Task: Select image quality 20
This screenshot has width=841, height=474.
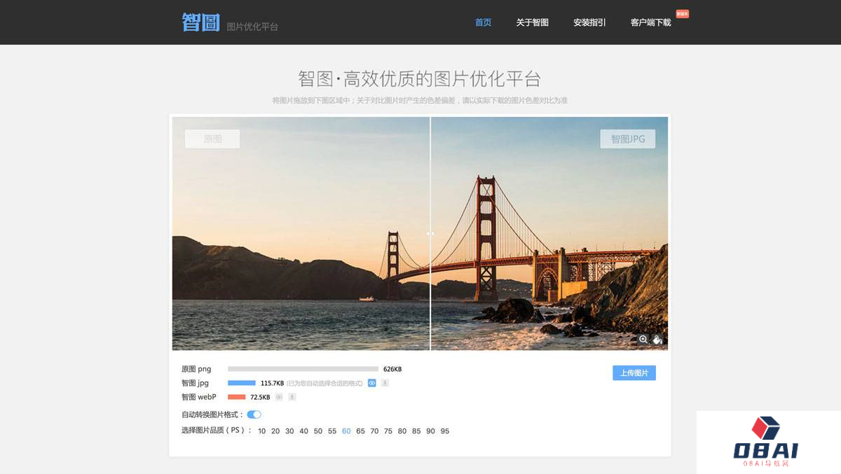Action: pos(276,431)
